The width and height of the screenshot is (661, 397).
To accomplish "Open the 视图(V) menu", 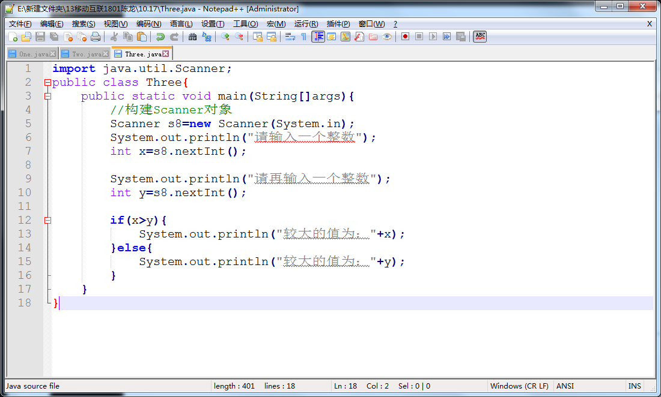I will click(x=115, y=24).
